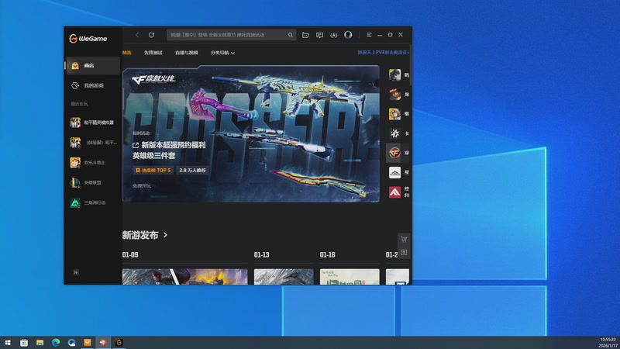Collapse the left sidebar
The width and height of the screenshot is (620, 349).
click(x=76, y=272)
